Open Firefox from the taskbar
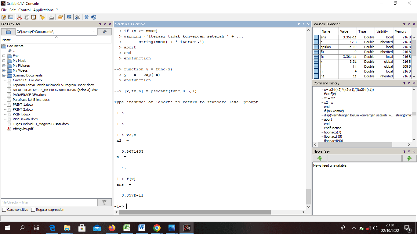The width and height of the screenshot is (417, 234). click(x=112, y=228)
